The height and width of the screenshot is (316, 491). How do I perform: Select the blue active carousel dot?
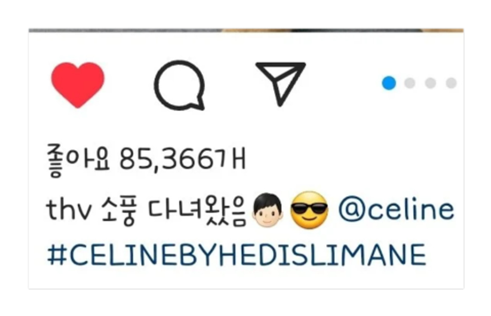coord(389,83)
